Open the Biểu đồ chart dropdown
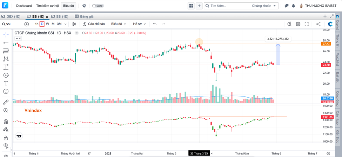This screenshot has width=342, height=157. [119, 24]
